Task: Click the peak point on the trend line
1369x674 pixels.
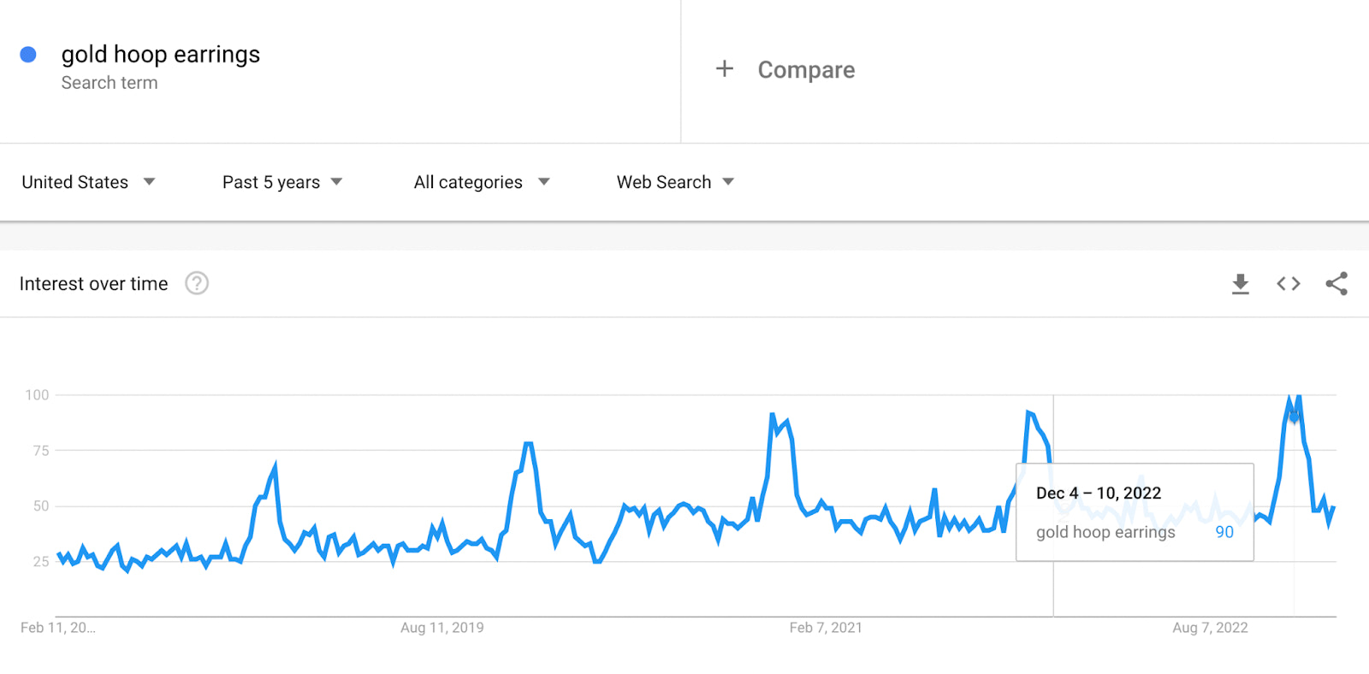Action: tap(1295, 395)
